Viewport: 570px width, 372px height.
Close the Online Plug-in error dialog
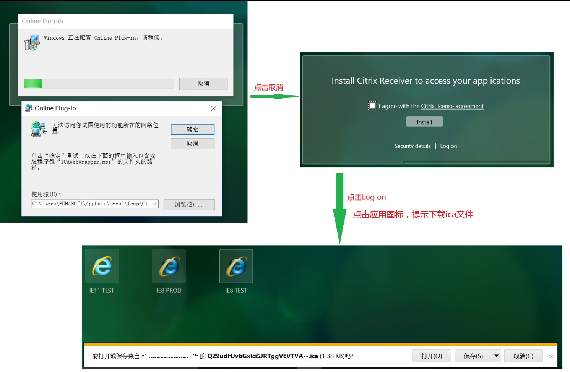[x=214, y=108]
